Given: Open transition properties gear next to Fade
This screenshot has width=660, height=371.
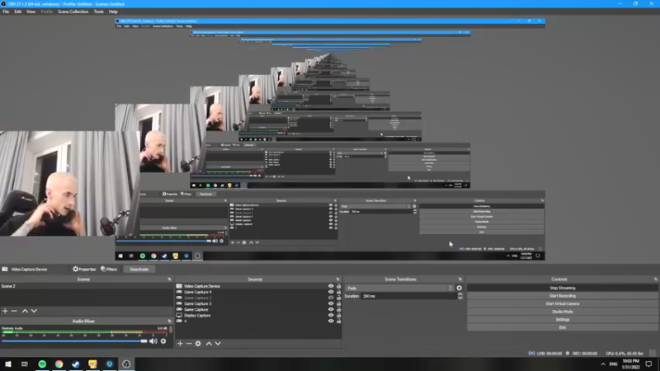Looking at the screenshot, I should tap(460, 288).
